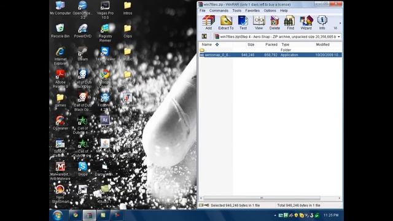Open the Favorites menu
Viewport: 393px width, 221px height.
(x=252, y=10)
